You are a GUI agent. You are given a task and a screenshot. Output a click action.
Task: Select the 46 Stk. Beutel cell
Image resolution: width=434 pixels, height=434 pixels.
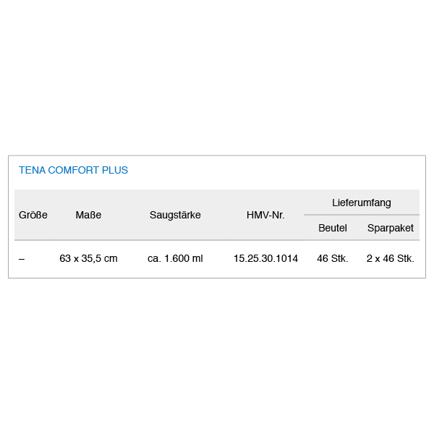[333, 258]
